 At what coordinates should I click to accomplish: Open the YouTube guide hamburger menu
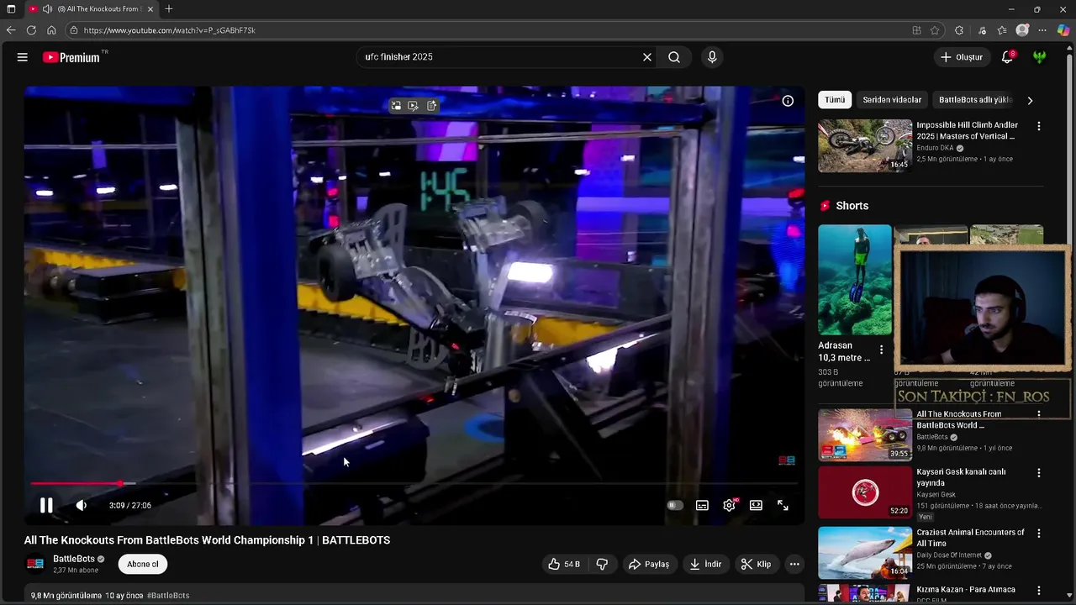(x=23, y=57)
